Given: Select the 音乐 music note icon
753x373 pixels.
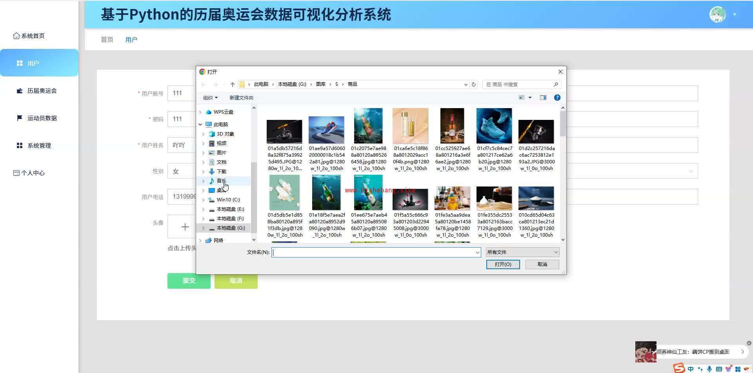Looking at the screenshot, I should click(212, 181).
